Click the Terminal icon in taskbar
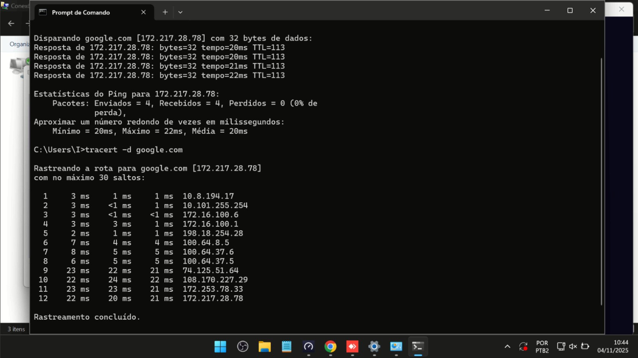The height and width of the screenshot is (358, 638). point(418,346)
